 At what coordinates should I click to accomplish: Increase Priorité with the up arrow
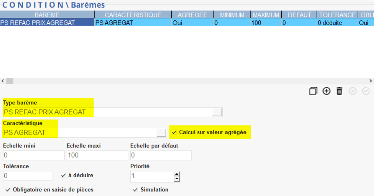click(177, 174)
